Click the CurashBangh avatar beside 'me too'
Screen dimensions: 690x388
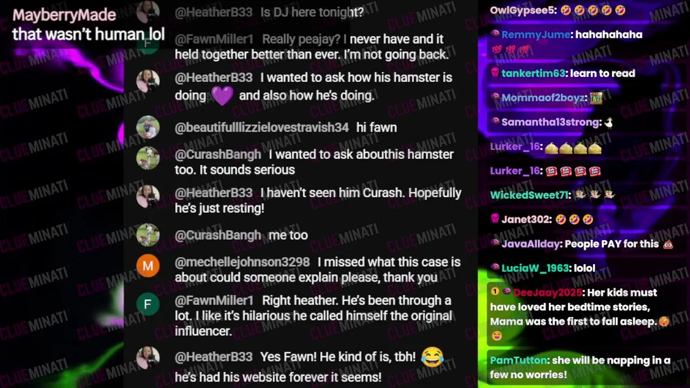tap(148, 235)
